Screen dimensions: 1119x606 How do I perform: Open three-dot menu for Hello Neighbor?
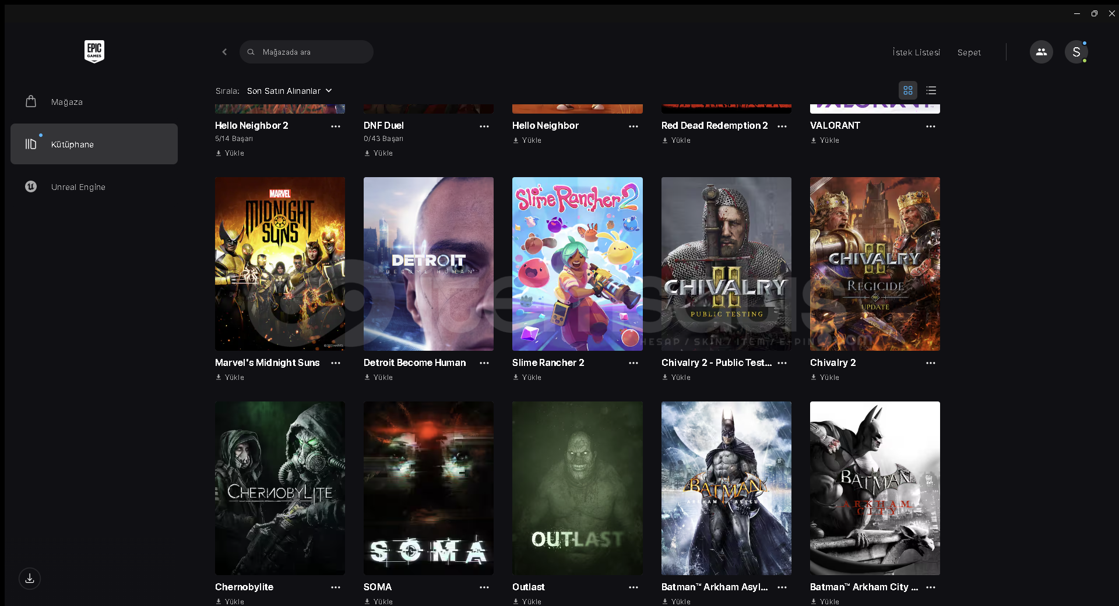coord(634,126)
